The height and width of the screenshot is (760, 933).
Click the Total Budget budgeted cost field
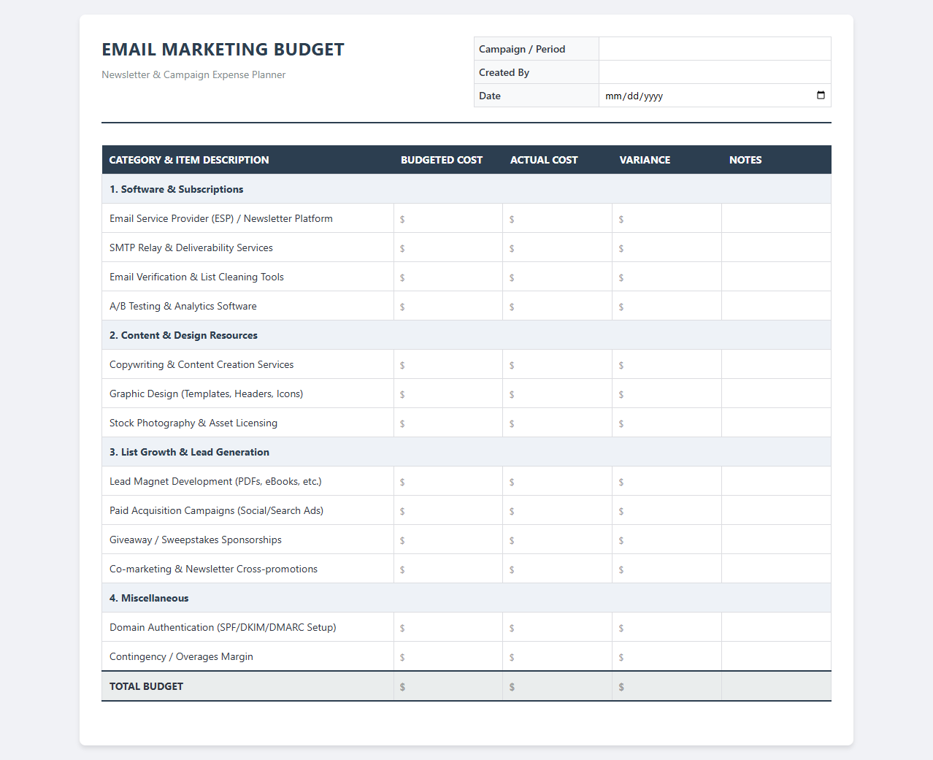(448, 686)
